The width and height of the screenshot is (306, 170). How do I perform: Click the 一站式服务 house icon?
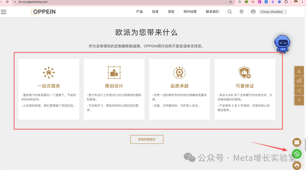pyautogui.click(x=49, y=72)
